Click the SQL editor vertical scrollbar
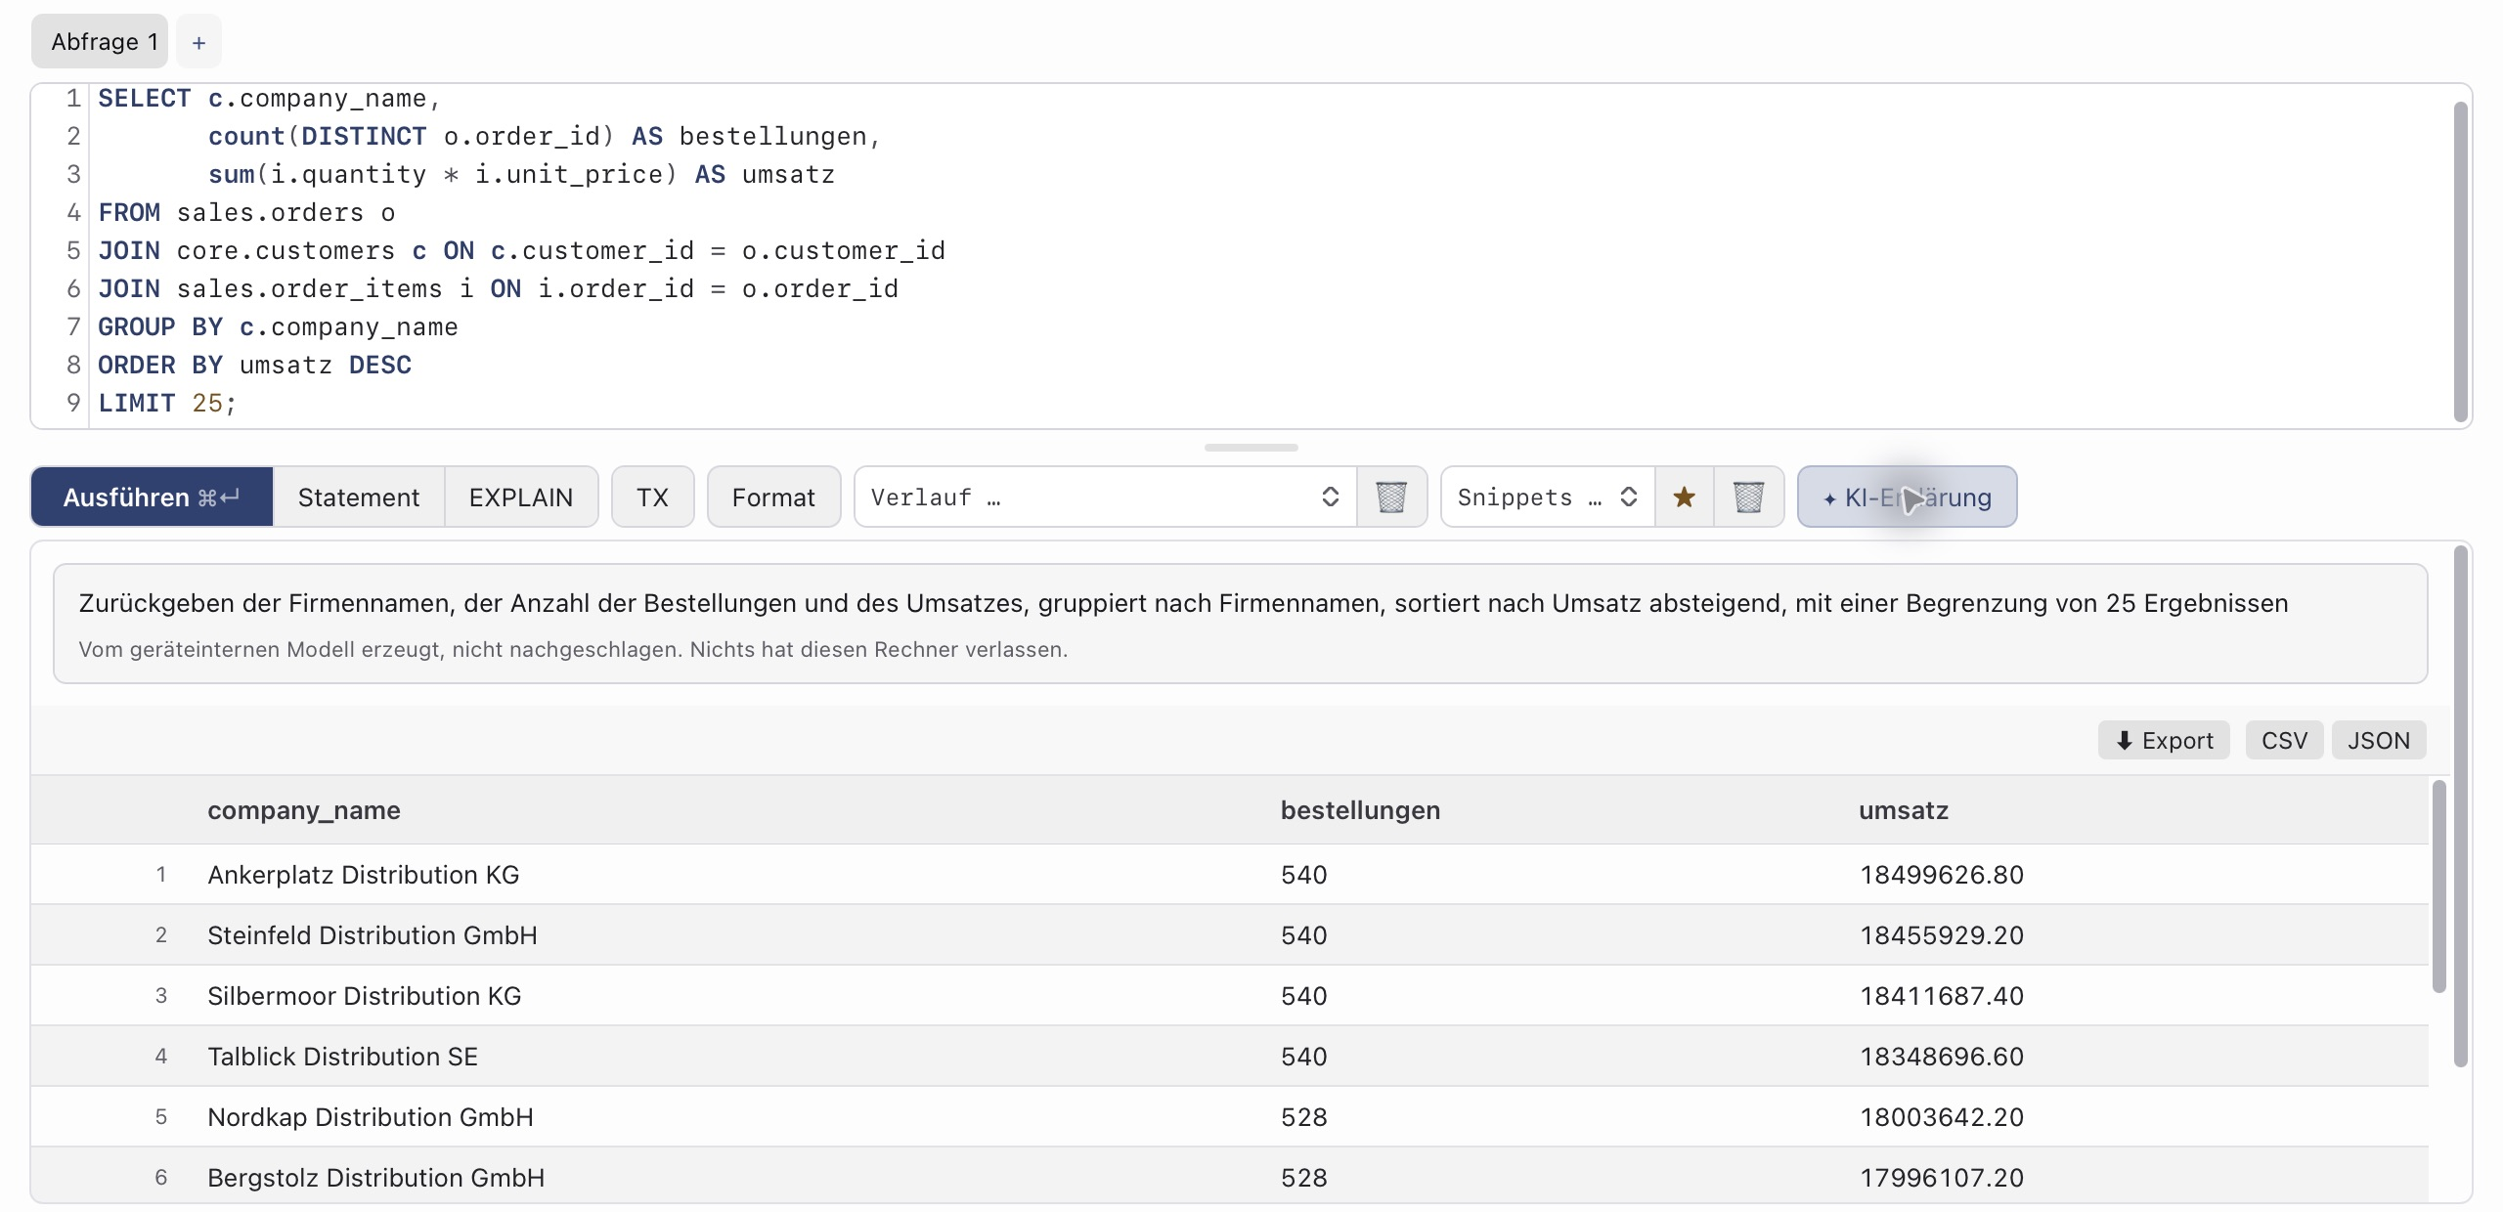 2460,261
